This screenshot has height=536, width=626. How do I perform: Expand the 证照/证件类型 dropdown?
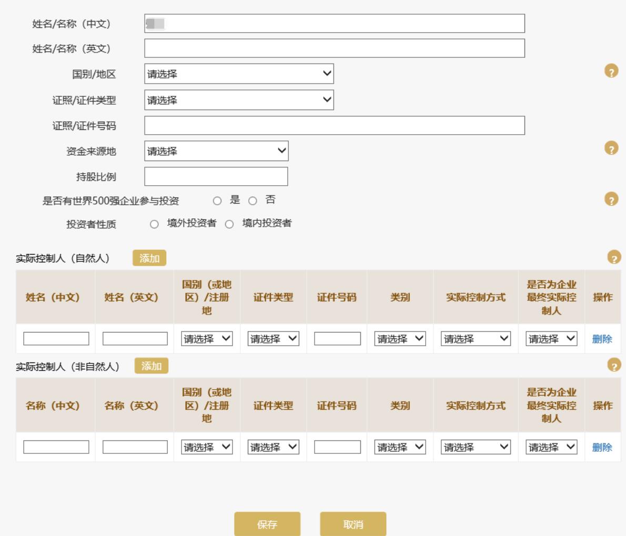[x=239, y=100]
